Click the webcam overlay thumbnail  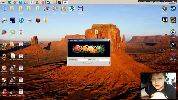coord(159,86)
